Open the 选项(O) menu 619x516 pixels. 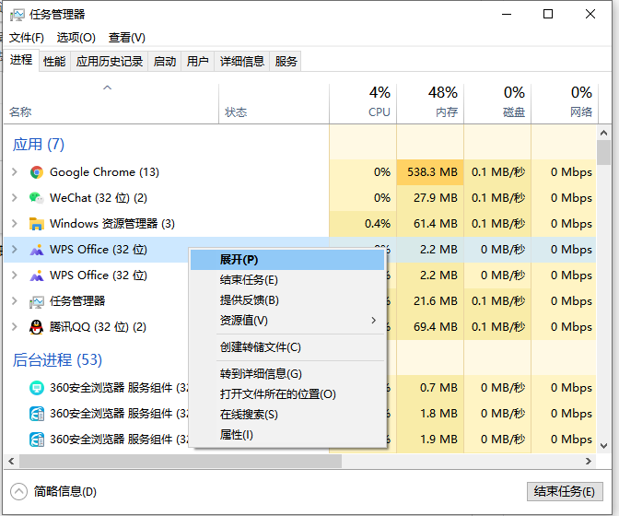point(76,38)
